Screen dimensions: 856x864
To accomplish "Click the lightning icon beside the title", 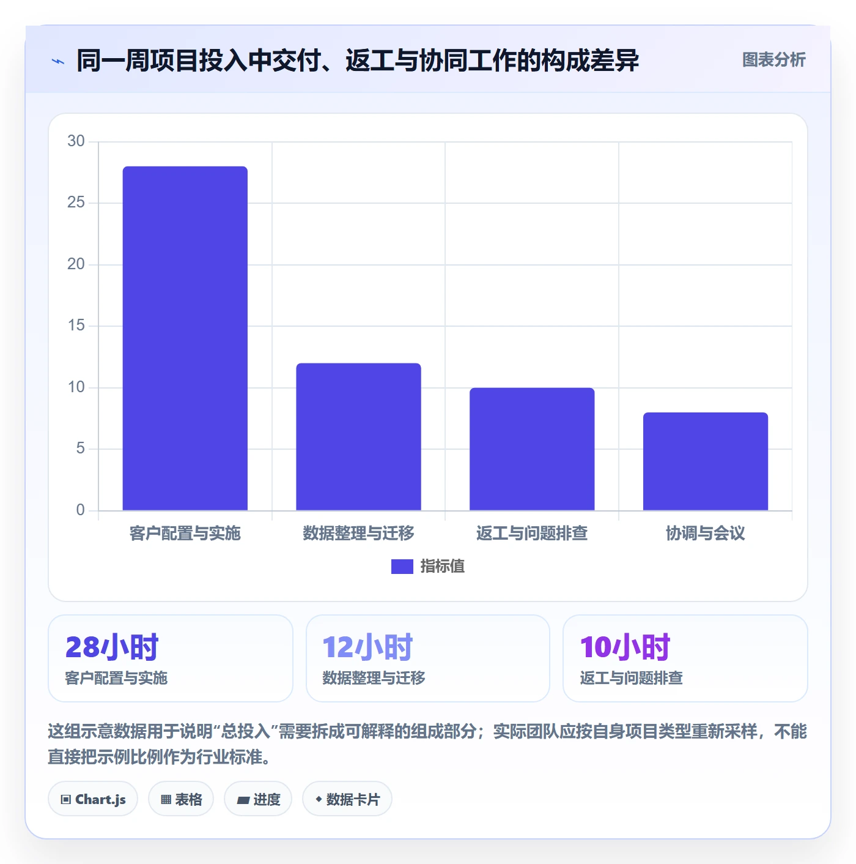I will [x=58, y=61].
